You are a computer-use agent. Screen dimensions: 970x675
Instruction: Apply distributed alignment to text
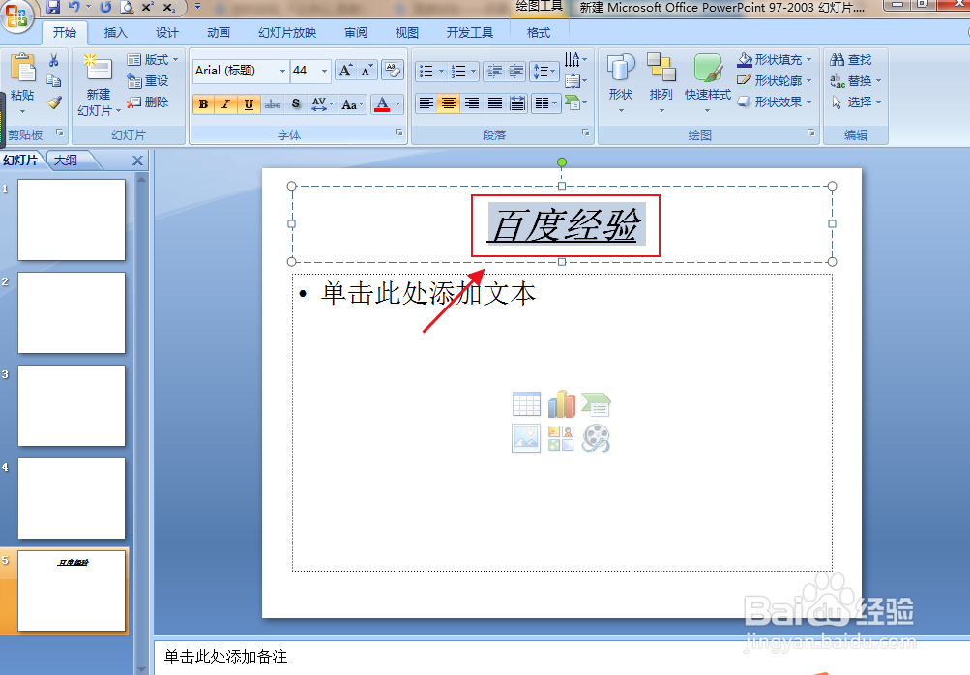pyautogui.click(x=517, y=103)
